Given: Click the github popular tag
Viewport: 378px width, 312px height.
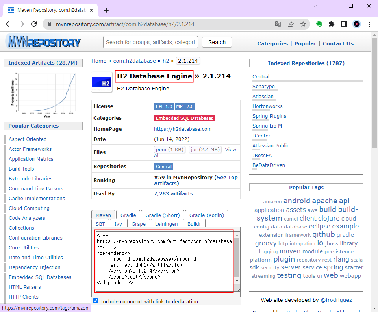Looking at the screenshot, I should (324, 234).
